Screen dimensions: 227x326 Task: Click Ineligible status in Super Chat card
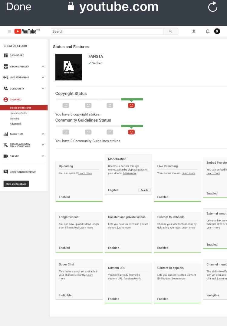pyautogui.click(x=65, y=295)
